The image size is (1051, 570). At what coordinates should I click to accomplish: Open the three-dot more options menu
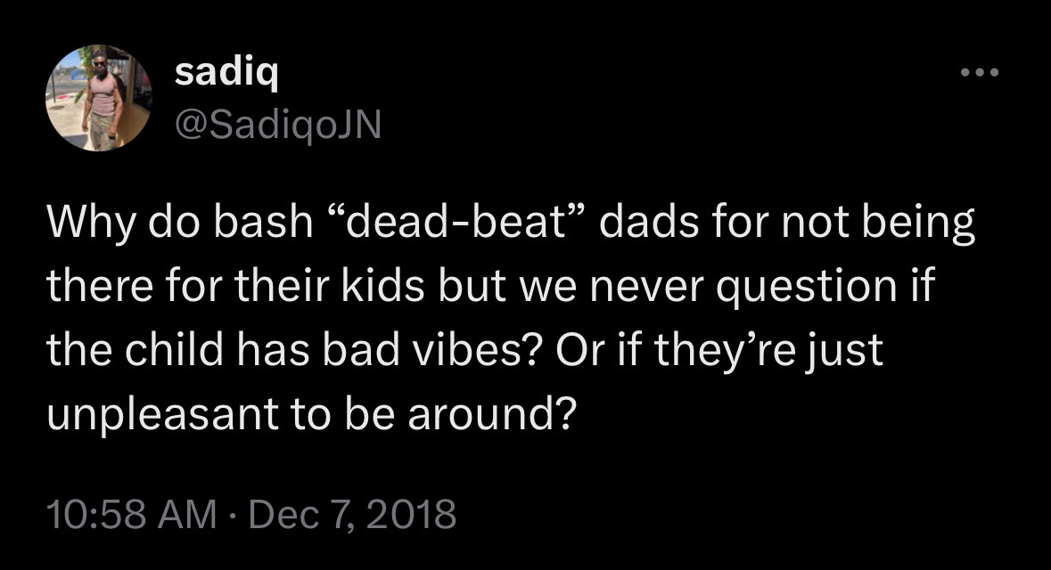pos(979,72)
